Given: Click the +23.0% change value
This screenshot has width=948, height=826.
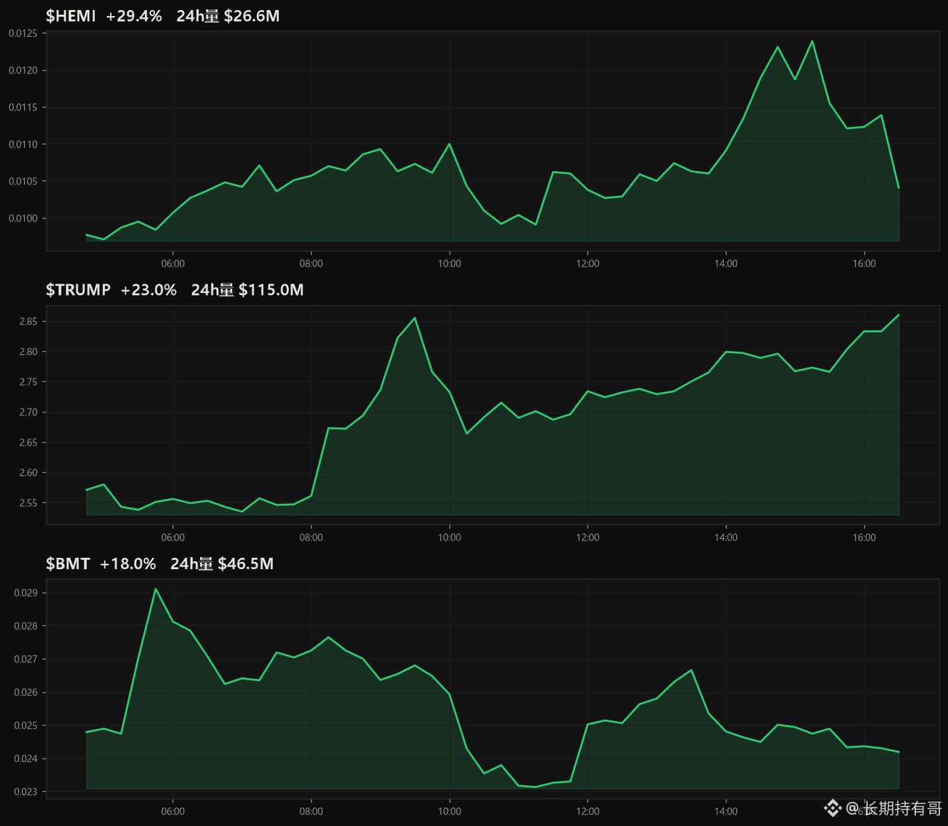Looking at the screenshot, I should [x=149, y=290].
